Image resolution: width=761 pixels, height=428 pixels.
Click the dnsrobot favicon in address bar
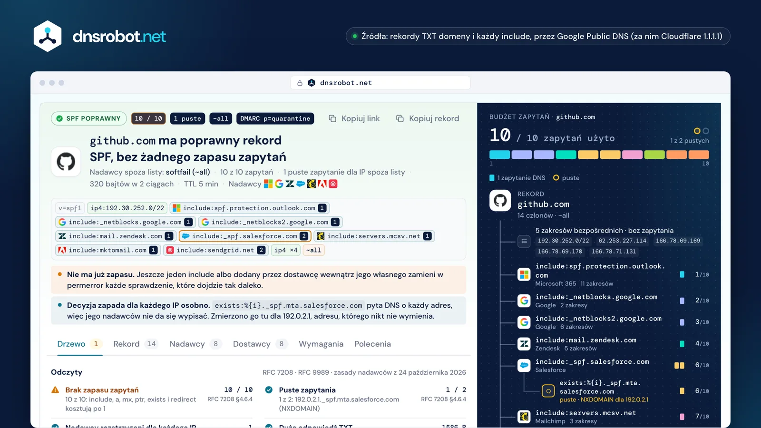(x=312, y=83)
